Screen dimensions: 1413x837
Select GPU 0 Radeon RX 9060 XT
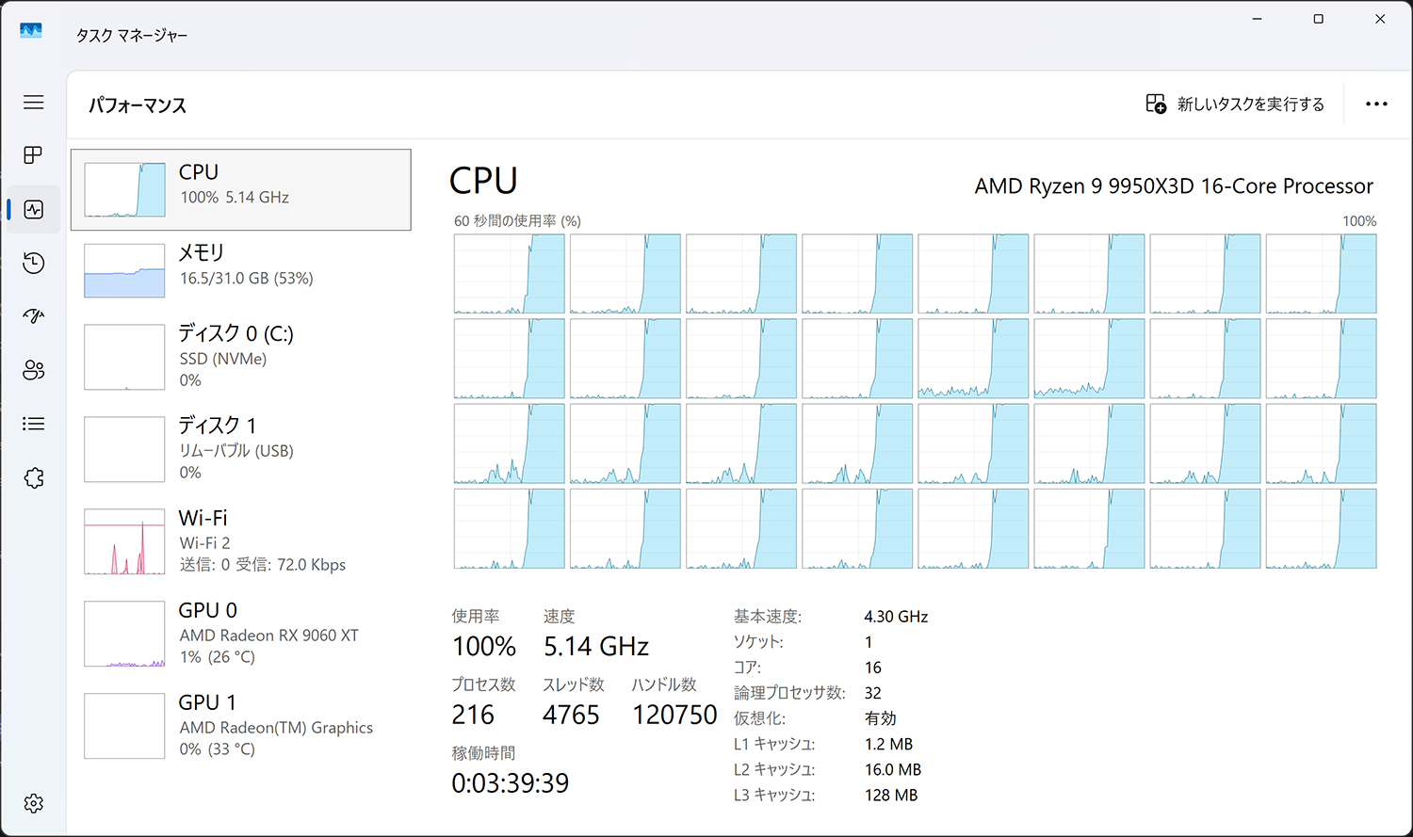click(x=241, y=634)
